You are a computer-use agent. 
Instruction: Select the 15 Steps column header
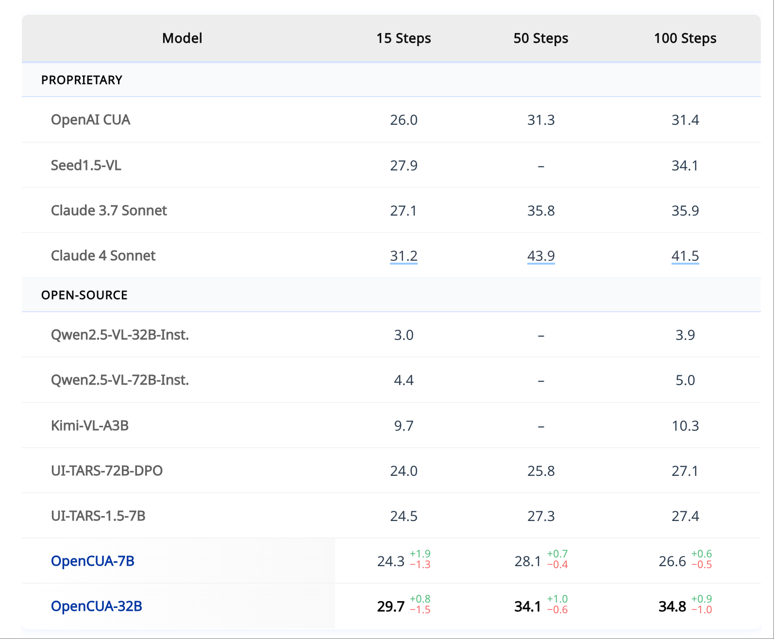point(404,38)
